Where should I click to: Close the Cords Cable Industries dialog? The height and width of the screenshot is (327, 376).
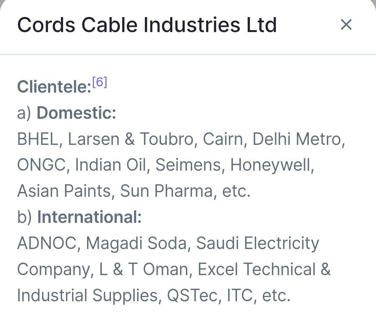(346, 25)
